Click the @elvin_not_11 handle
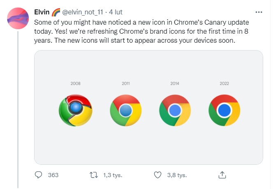The image size is (278, 189). click(x=82, y=12)
